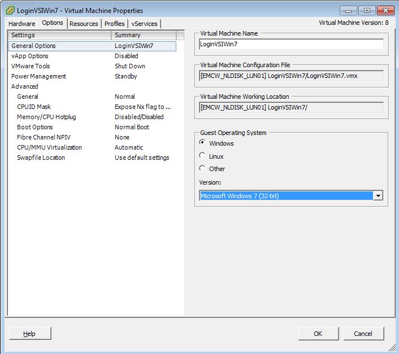Click the window resize grip in corner

pos(392,347)
